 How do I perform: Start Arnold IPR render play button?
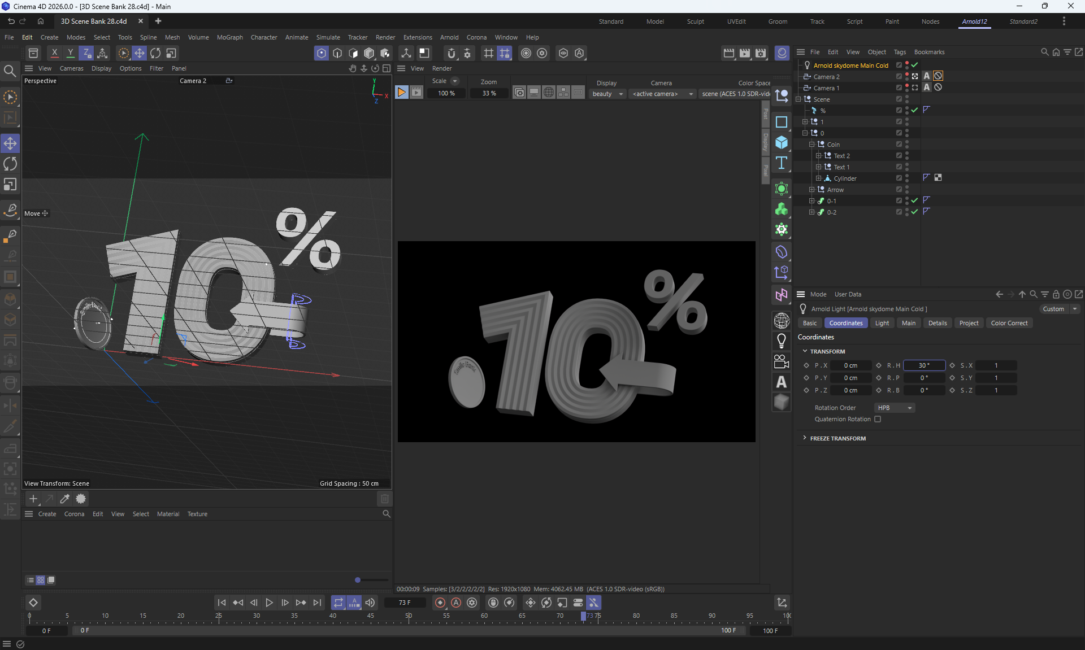click(401, 93)
